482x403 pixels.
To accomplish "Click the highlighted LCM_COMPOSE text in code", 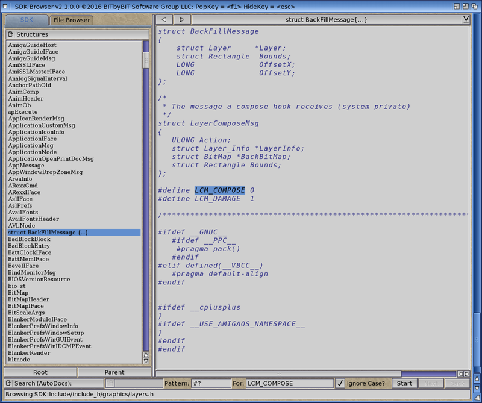I will click(220, 190).
